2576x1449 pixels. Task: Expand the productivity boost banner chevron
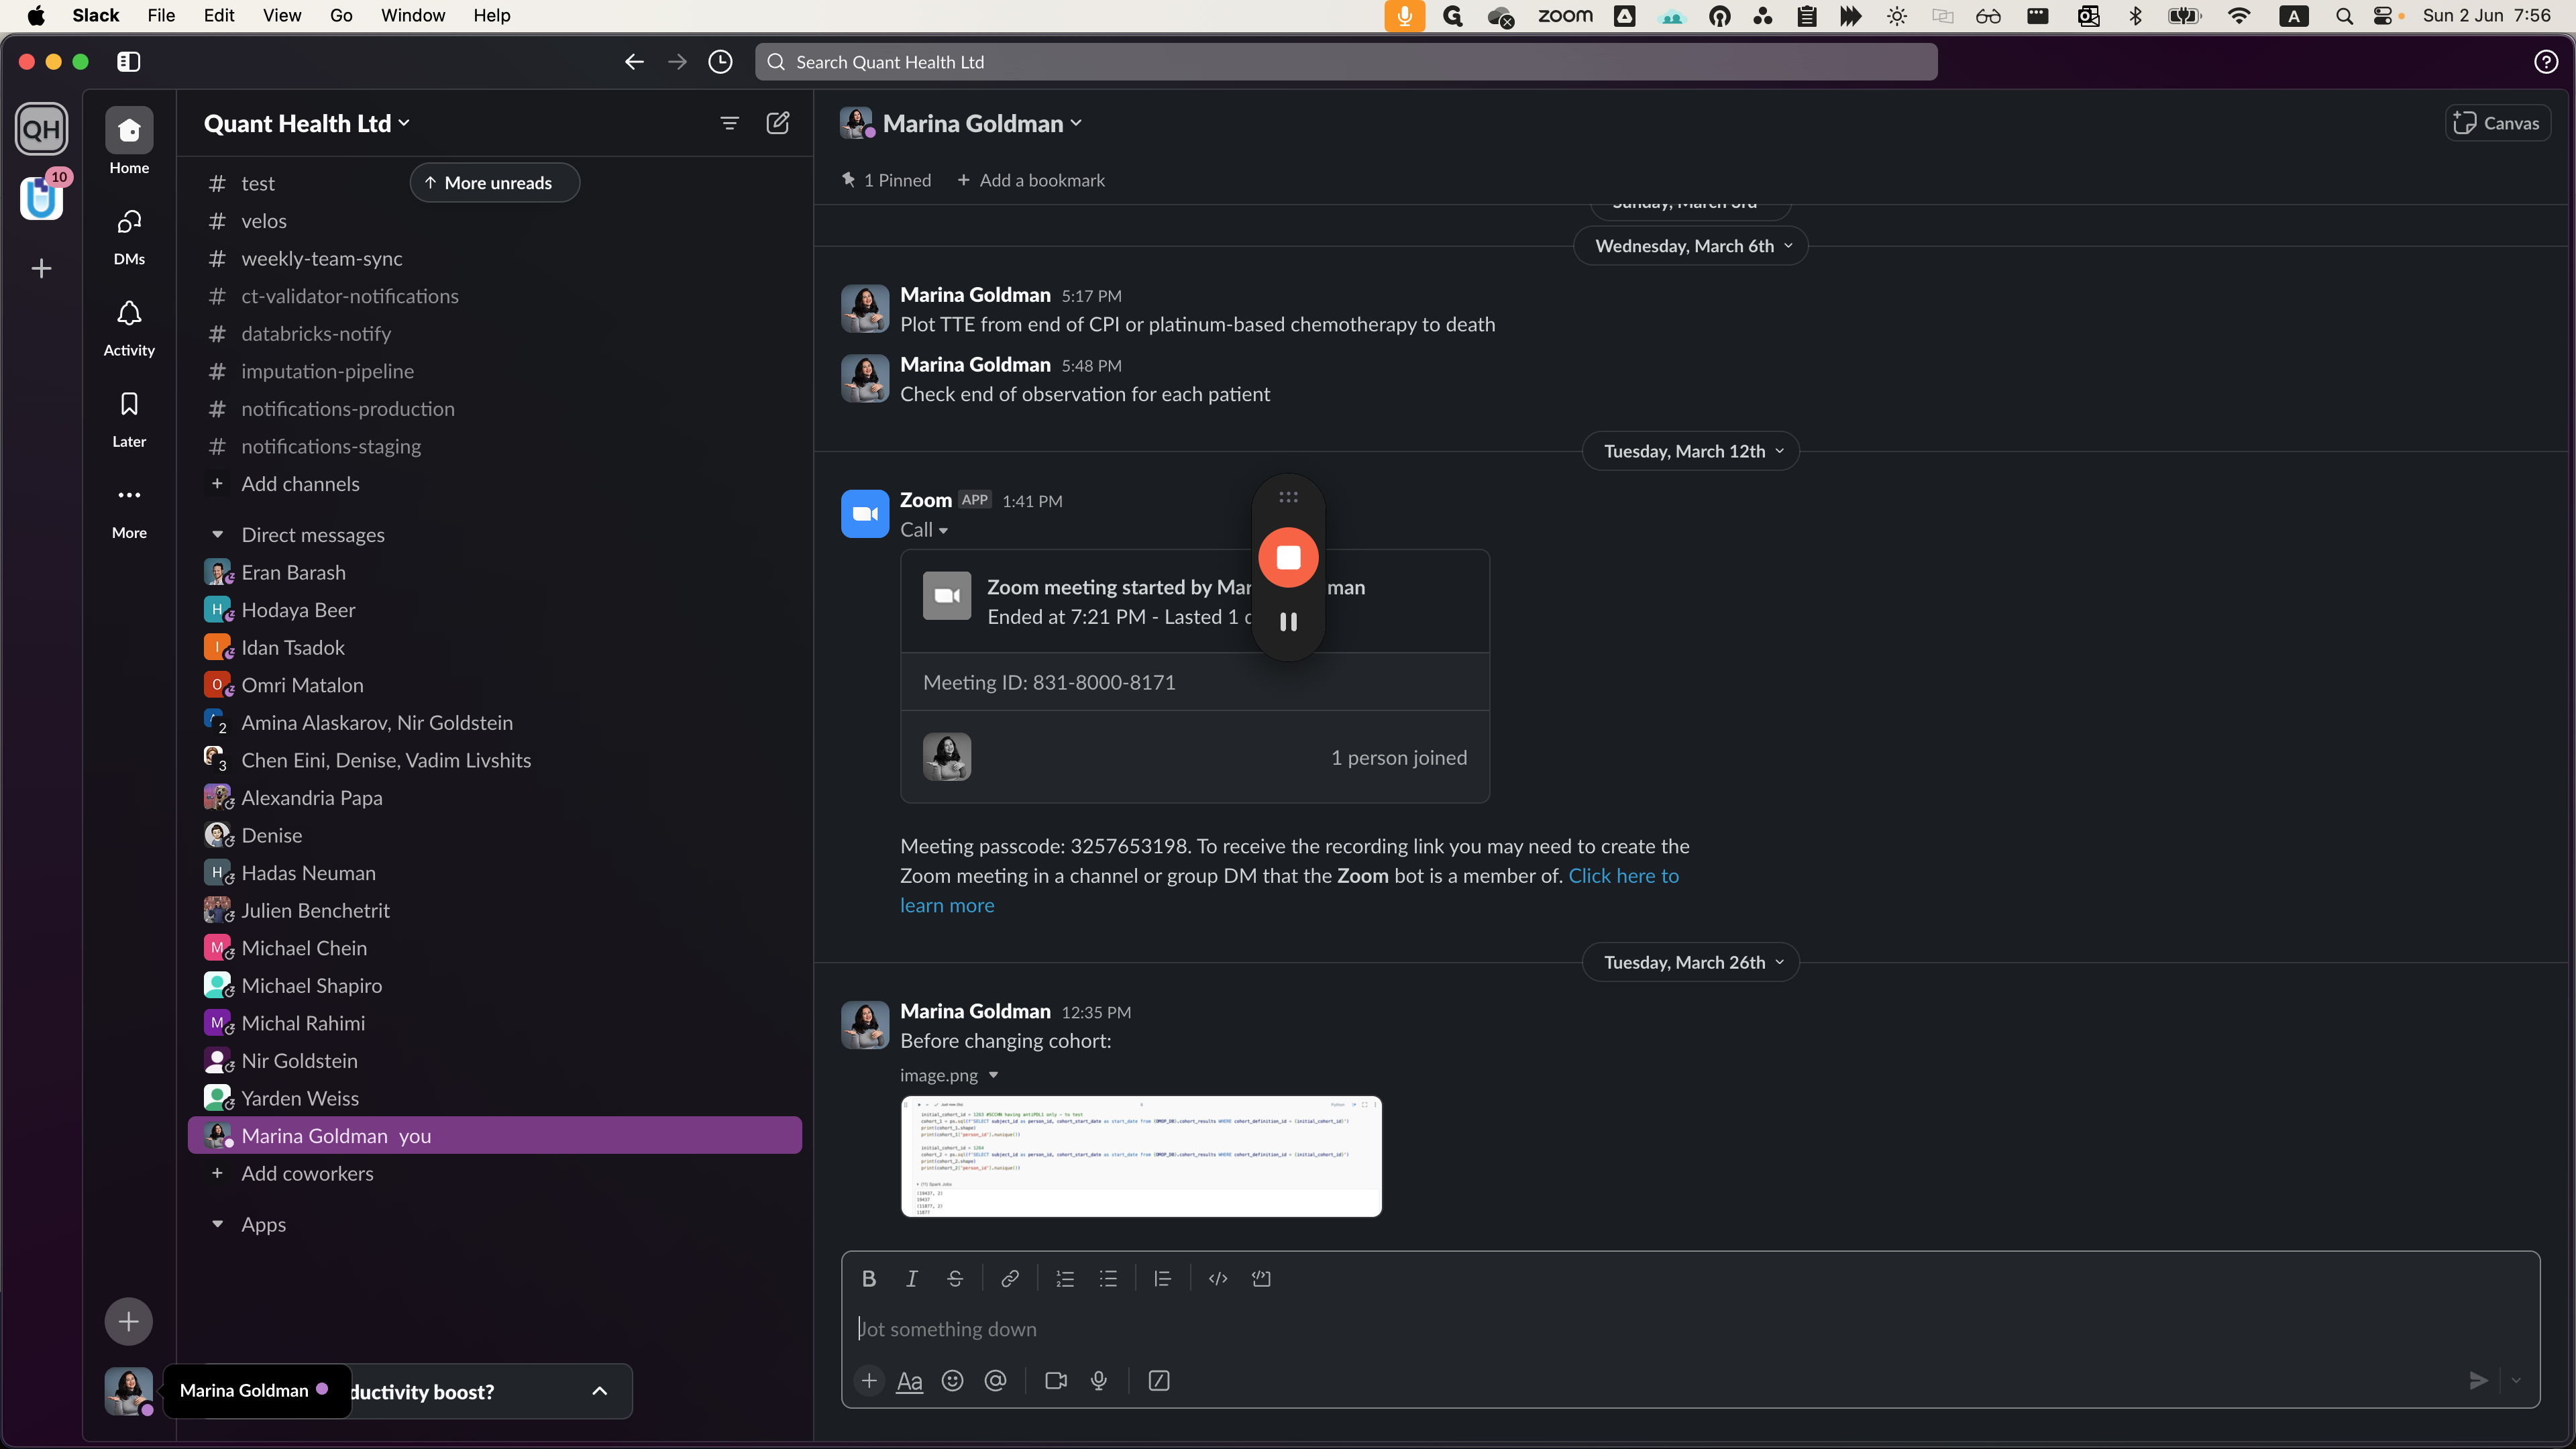[x=600, y=1391]
